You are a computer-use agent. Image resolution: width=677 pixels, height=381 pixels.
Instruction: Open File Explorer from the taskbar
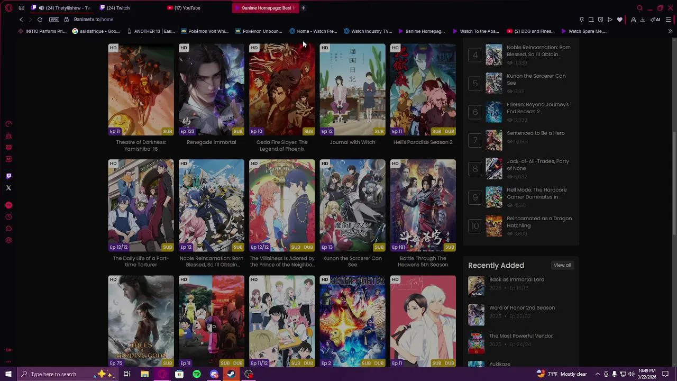click(x=144, y=374)
